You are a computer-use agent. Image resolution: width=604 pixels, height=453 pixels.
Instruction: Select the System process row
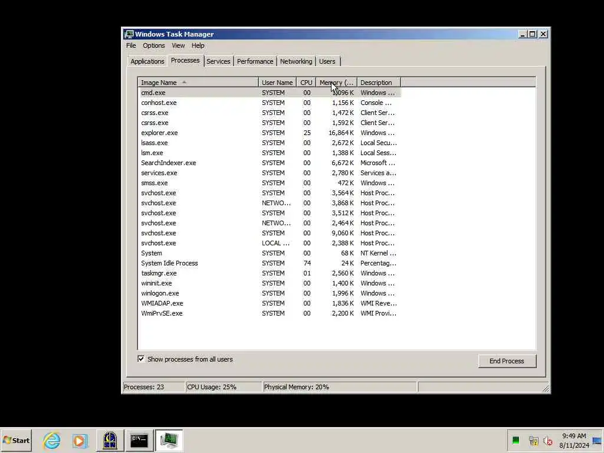pyautogui.click(x=269, y=253)
